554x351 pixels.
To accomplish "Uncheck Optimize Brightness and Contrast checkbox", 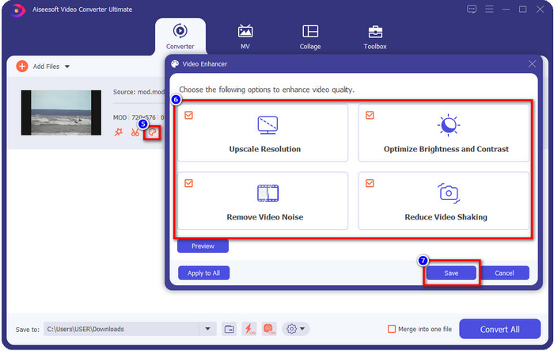I will pyautogui.click(x=370, y=116).
